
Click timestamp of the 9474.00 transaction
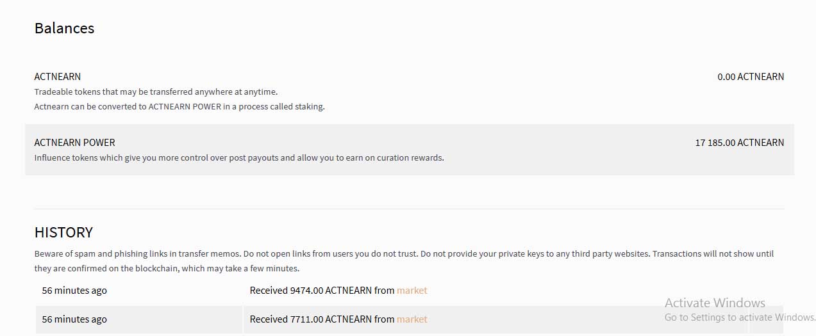click(74, 291)
